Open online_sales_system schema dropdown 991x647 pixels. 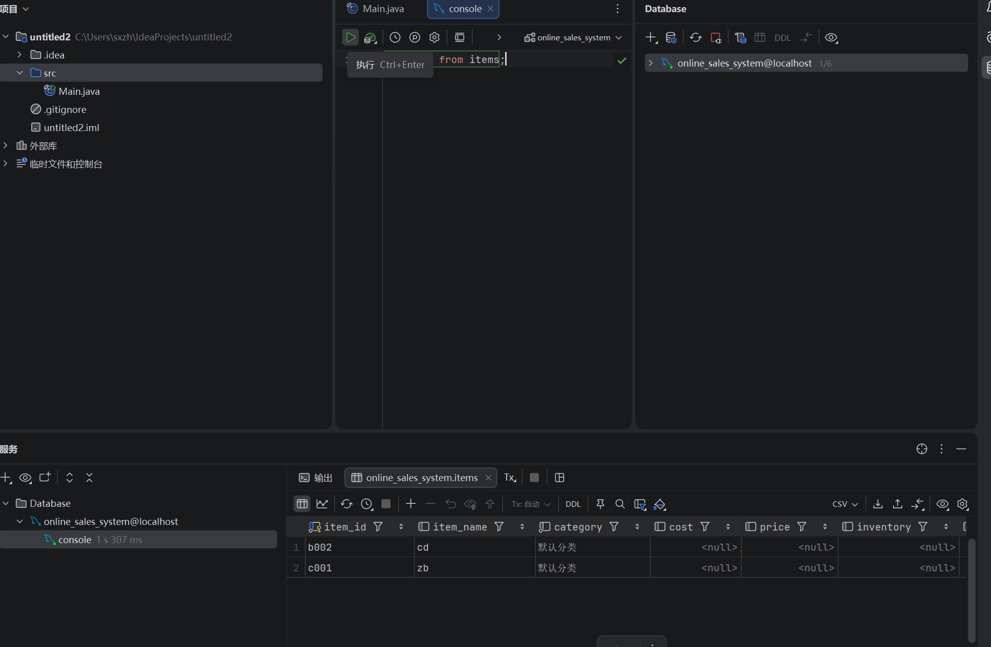(x=573, y=37)
